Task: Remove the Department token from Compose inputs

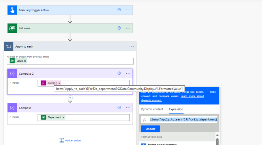Action: click(x=63, y=117)
